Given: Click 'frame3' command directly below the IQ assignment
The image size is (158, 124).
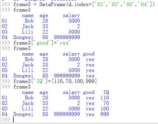Looking at the screenshot, I should pyautogui.click(x=22, y=87).
